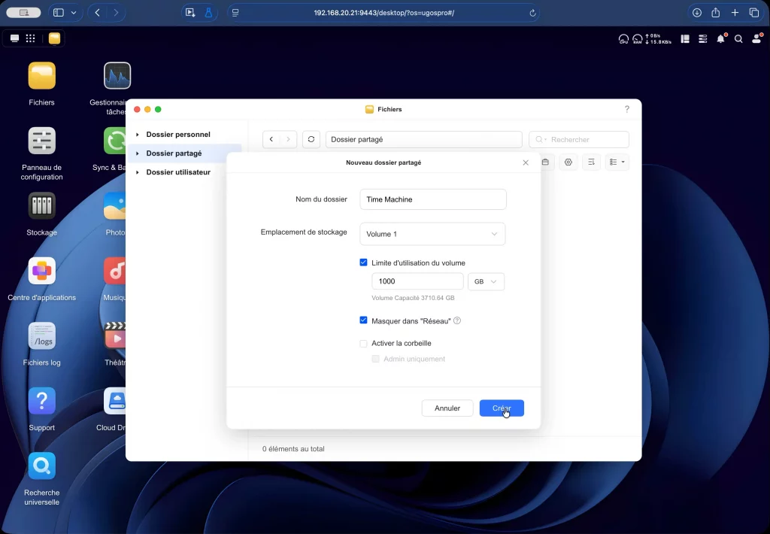This screenshot has height=534, width=770.
Task: Open the Support desktop icon
Action: pyautogui.click(x=41, y=402)
